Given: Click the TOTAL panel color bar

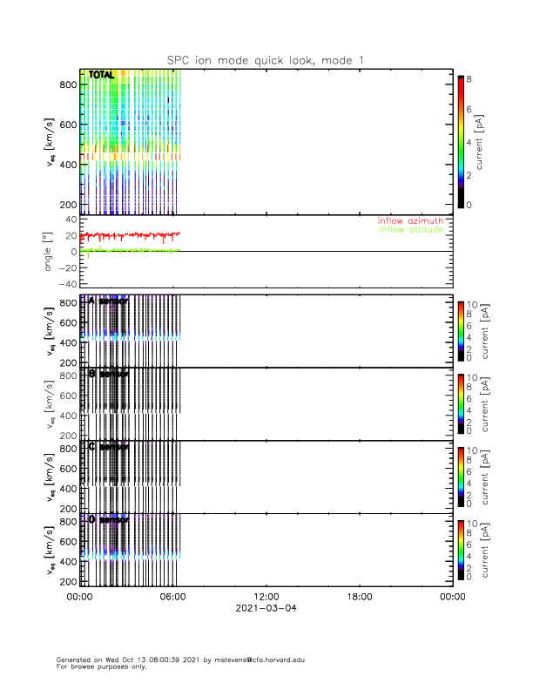Looking at the screenshot, I should (x=461, y=142).
